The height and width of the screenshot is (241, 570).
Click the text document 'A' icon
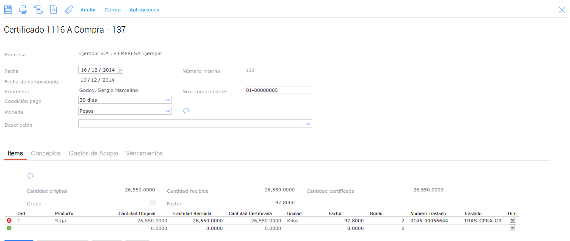(54, 9)
